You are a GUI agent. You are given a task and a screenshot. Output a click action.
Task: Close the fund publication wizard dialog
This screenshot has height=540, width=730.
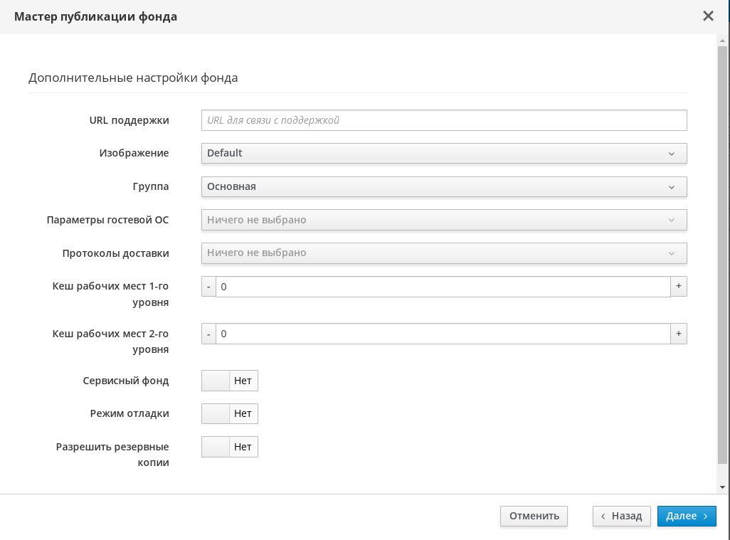click(708, 16)
